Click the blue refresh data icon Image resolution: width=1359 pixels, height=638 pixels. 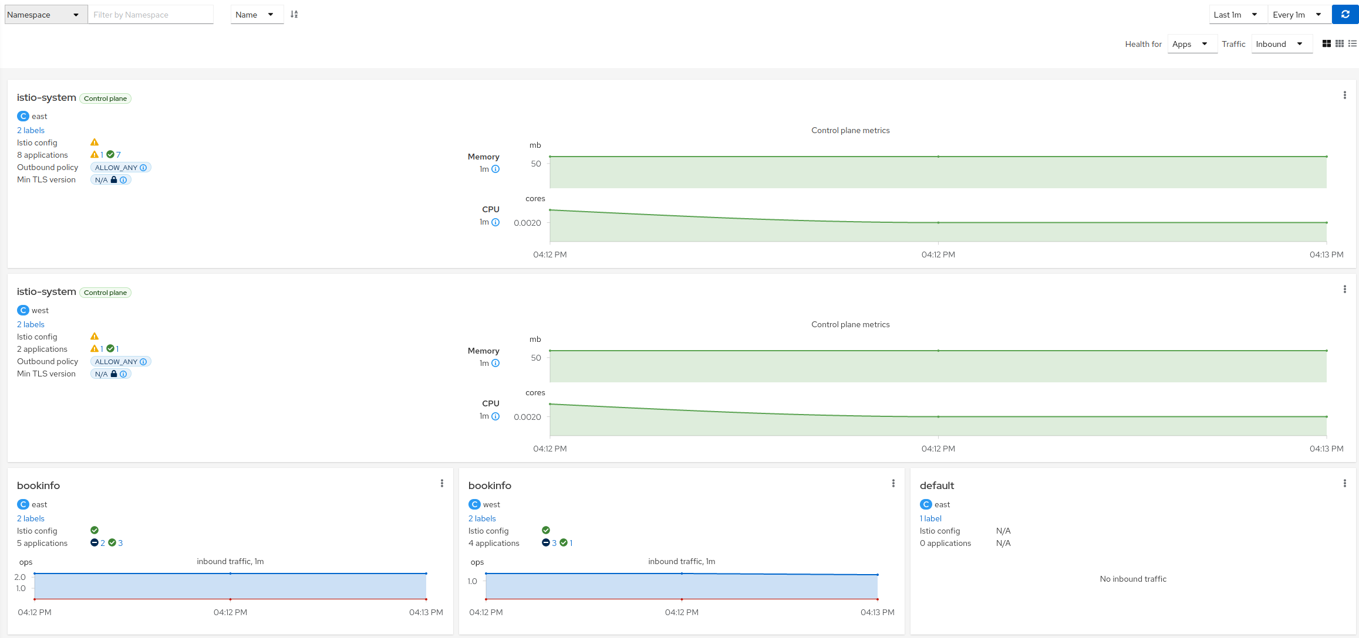(1344, 14)
